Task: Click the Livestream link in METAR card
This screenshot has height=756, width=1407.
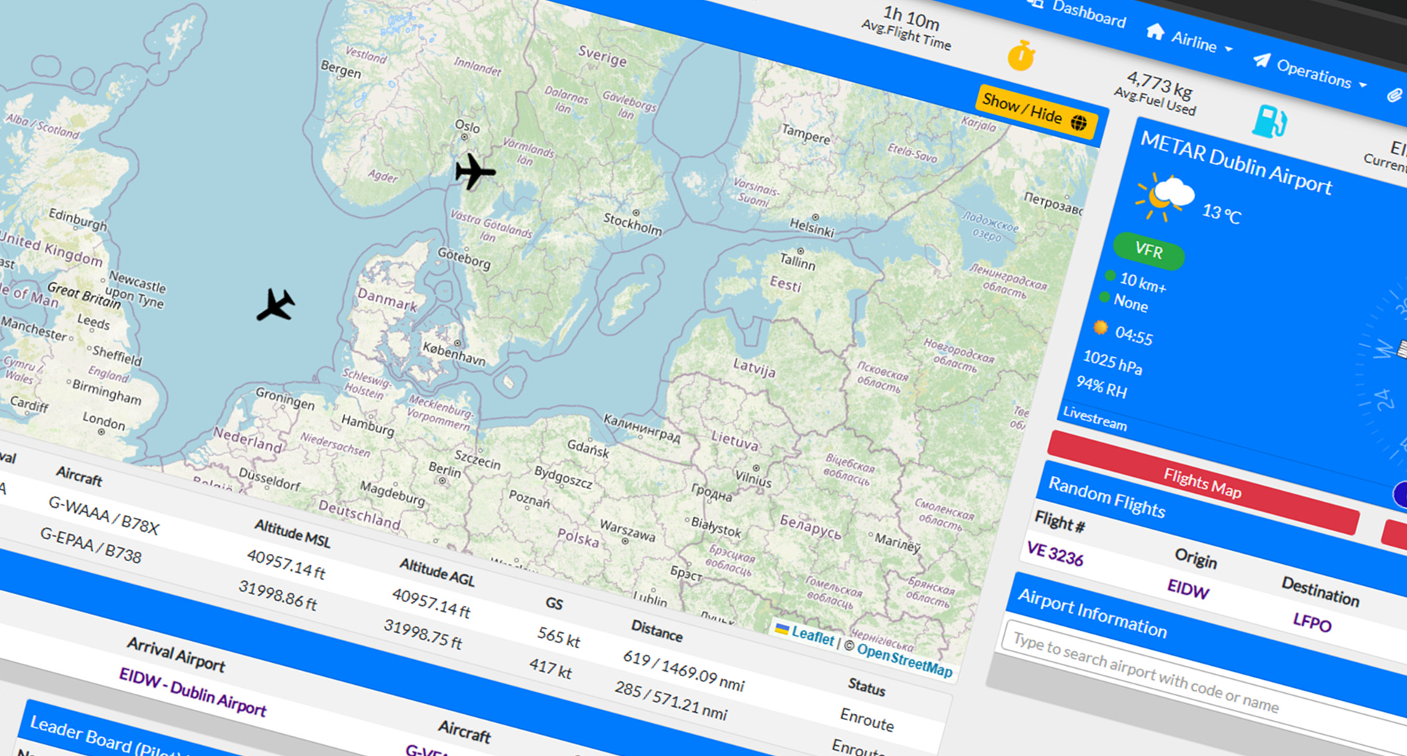Action: point(1095,418)
